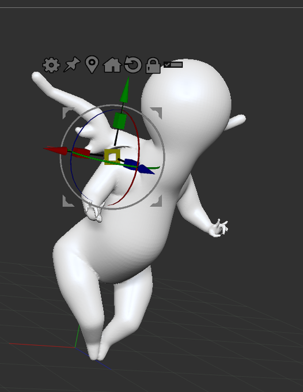Click the character's small right-side hand
This screenshot has height=392, width=303.
[218, 228]
